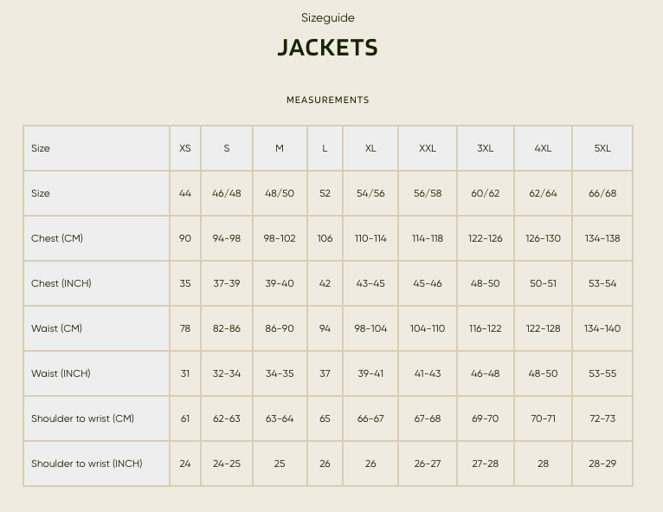The width and height of the screenshot is (663, 512).
Task: Click the MEASUREMENTS subheading
Action: click(328, 100)
